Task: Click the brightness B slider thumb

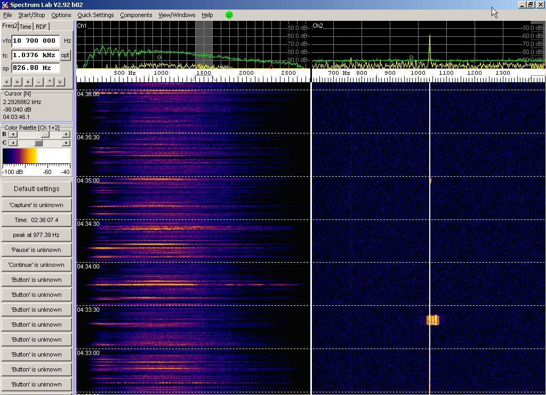Action: (45, 135)
